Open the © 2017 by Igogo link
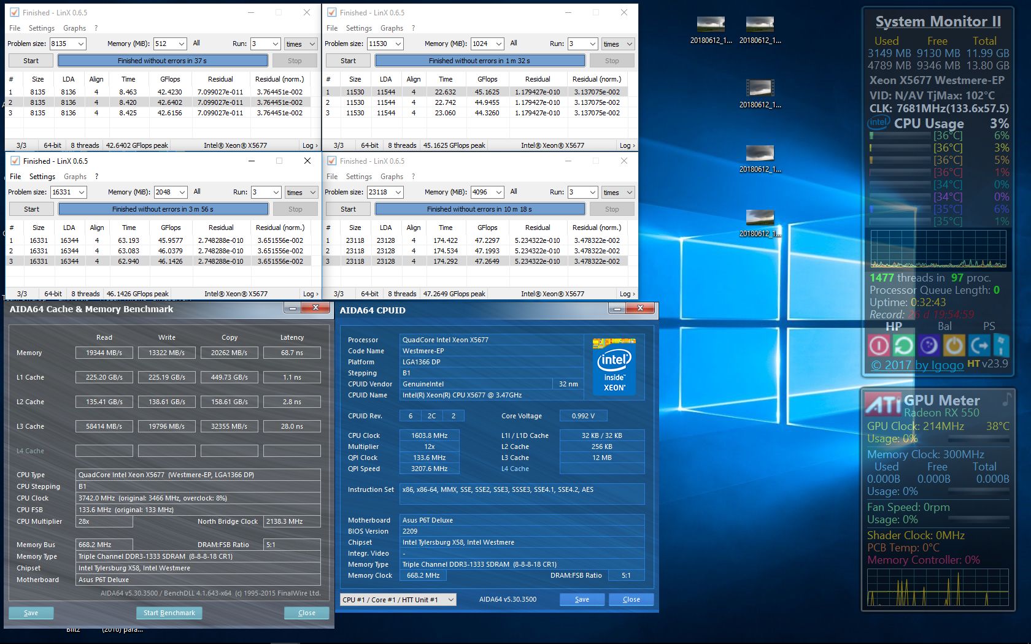This screenshot has height=644, width=1031. click(917, 365)
